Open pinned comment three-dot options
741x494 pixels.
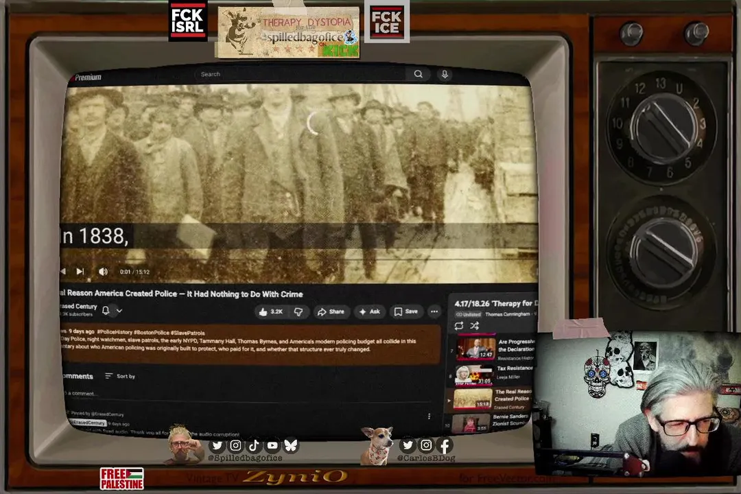pos(429,416)
